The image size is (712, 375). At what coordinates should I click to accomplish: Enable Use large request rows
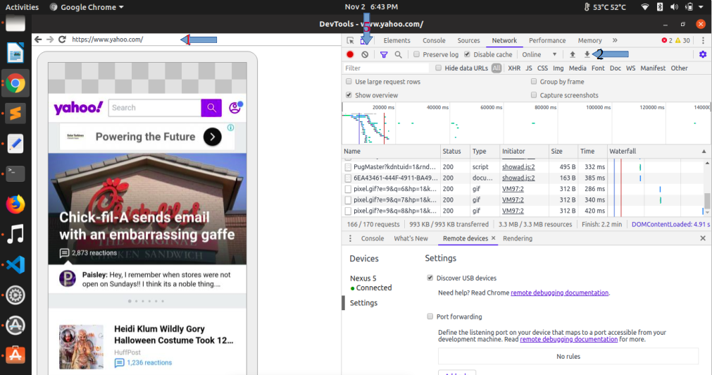pyautogui.click(x=349, y=82)
